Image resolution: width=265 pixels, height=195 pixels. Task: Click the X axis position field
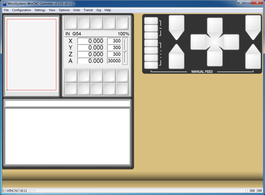click(x=90, y=41)
